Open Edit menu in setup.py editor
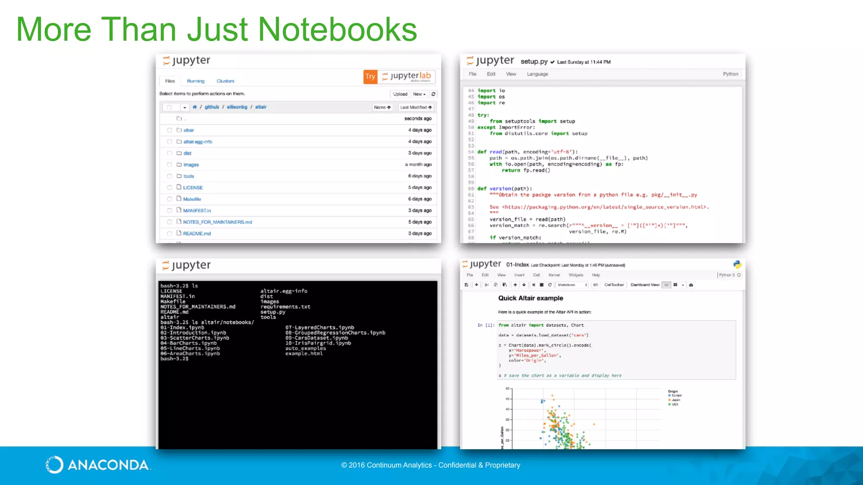This screenshot has width=863, height=485. [491, 74]
